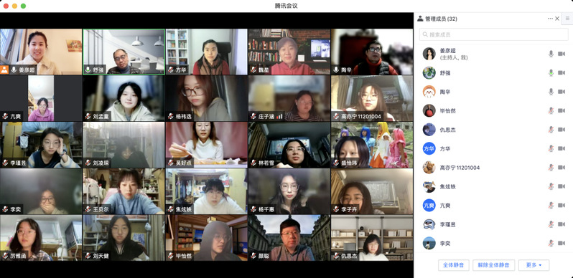Click the hamburger menu icon at top right
This screenshot has width=573, height=278.
point(567,18)
